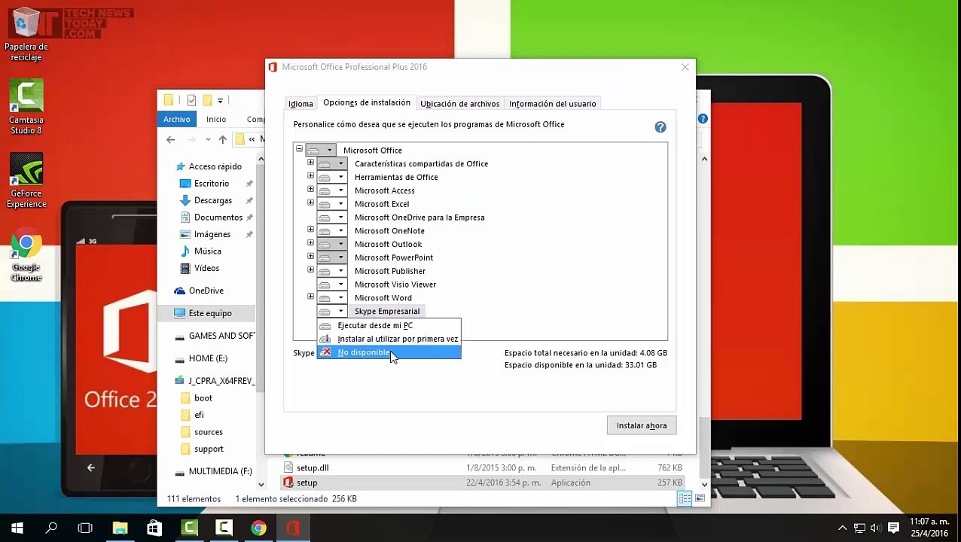The height and width of the screenshot is (542, 961).
Task: Open Inicio tab in File Explorer
Action: point(216,119)
